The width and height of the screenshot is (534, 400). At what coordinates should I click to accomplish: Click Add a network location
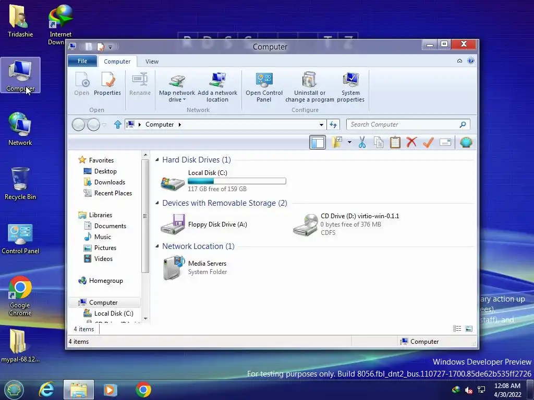(x=217, y=87)
